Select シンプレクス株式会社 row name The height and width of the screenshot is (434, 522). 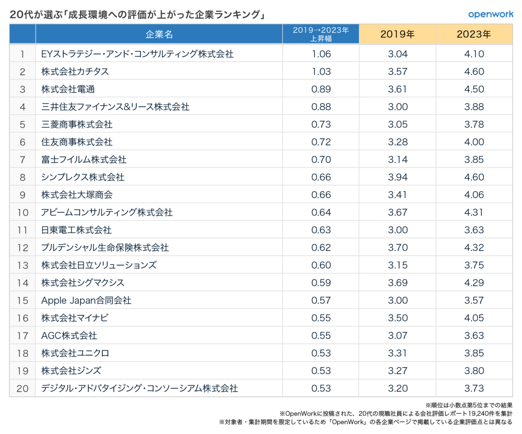[83, 177]
